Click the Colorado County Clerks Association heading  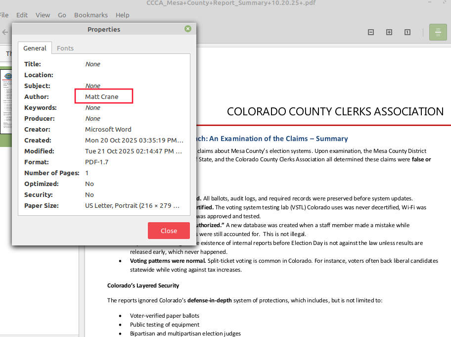tap(335, 111)
